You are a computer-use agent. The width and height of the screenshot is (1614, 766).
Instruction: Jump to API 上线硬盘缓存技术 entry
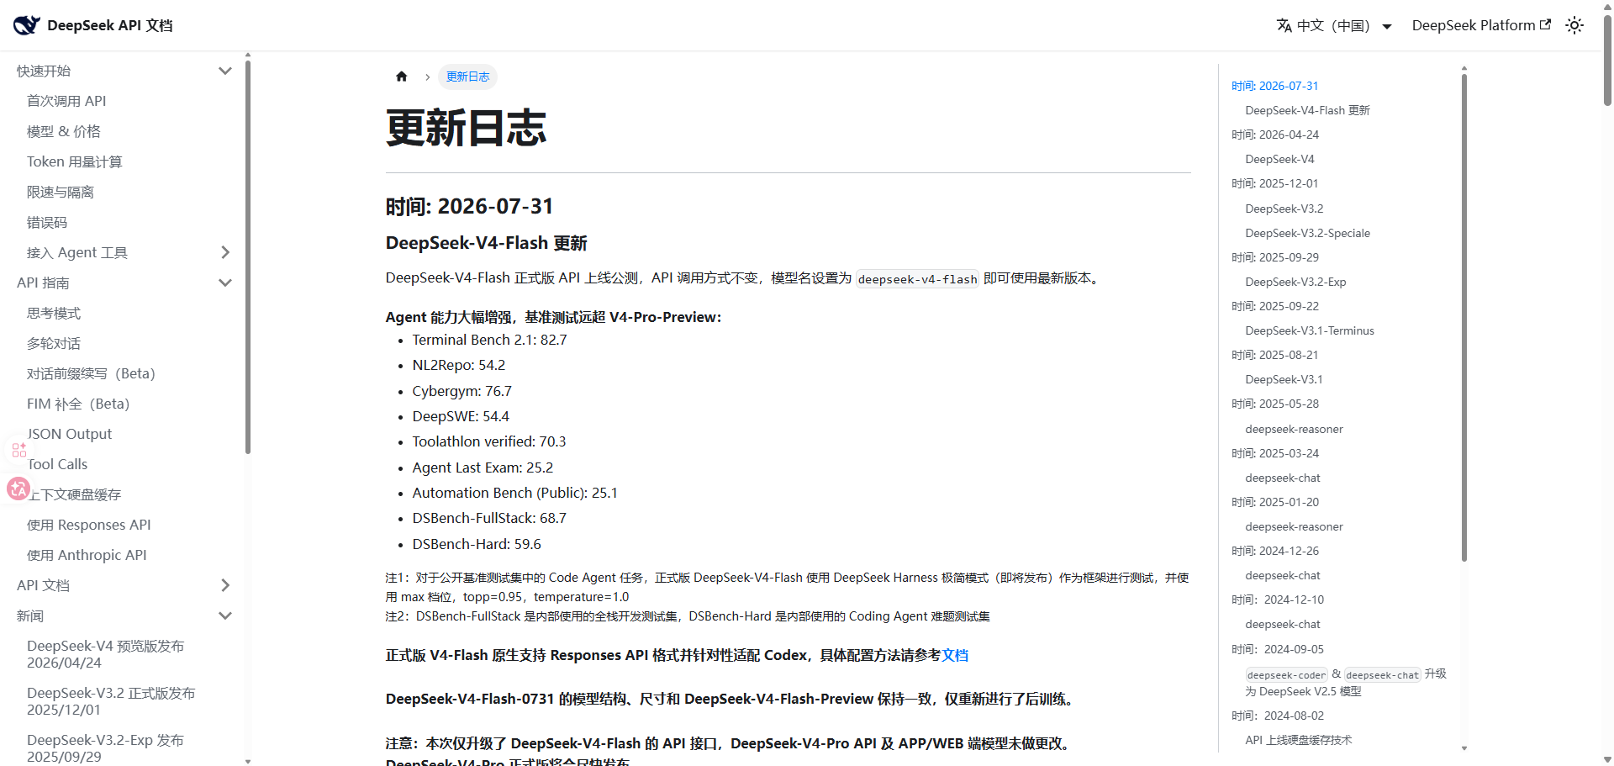pyautogui.click(x=1299, y=740)
